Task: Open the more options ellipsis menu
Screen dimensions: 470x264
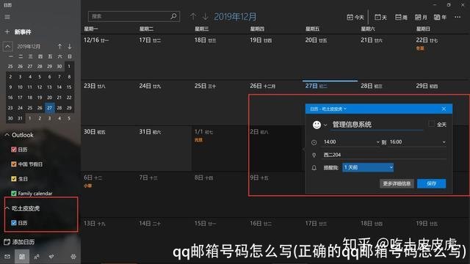Action: [x=458, y=17]
